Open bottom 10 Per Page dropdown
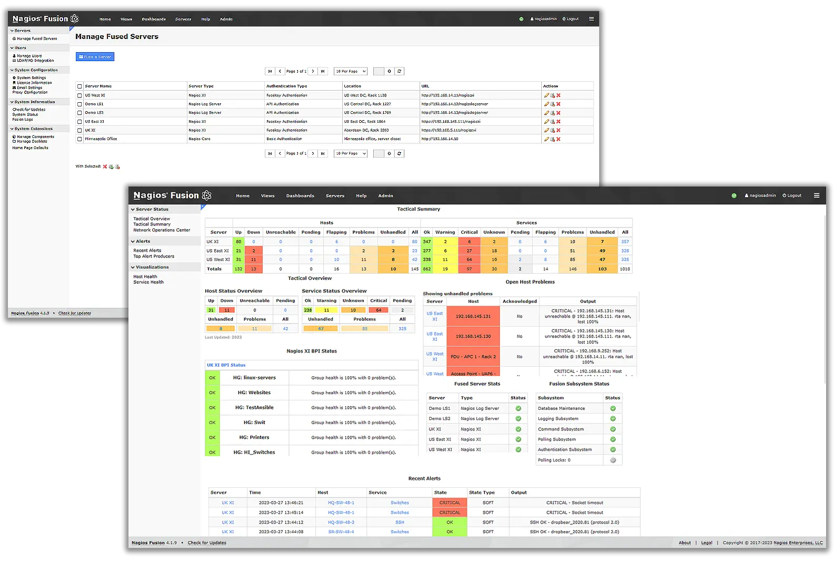The height and width of the screenshot is (569, 834). [x=351, y=153]
